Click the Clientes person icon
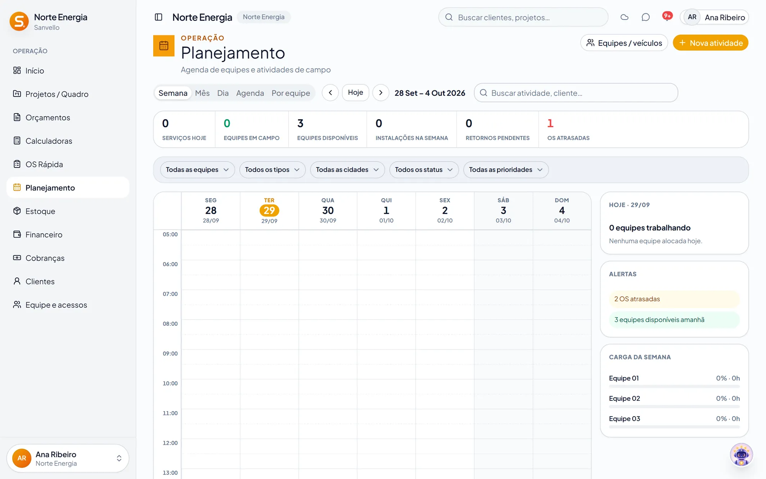Image resolution: width=766 pixels, height=479 pixels. (17, 281)
